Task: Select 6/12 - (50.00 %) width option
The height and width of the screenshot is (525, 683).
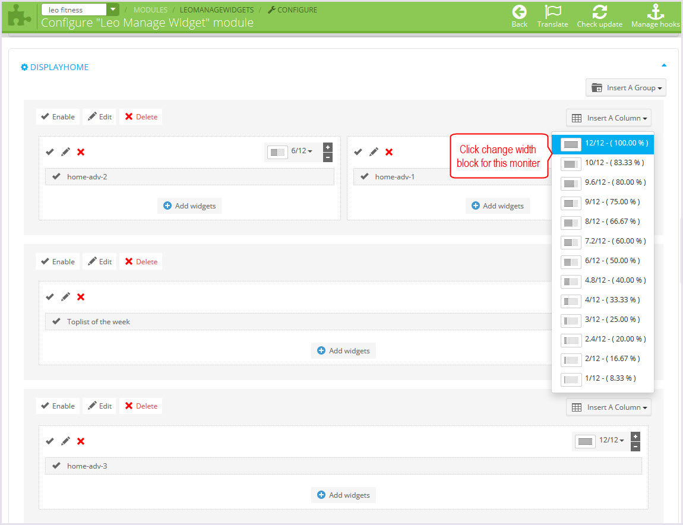Action: click(603, 261)
